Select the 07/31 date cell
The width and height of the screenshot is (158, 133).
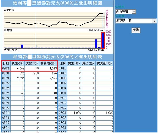click(x=62, y=98)
